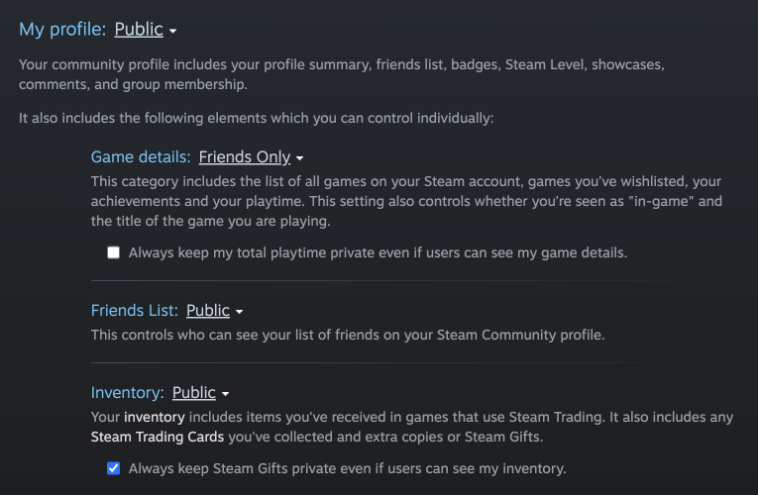The height and width of the screenshot is (495, 758).
Task: Click the "My profile:" heading
Action: pos(62,30)
